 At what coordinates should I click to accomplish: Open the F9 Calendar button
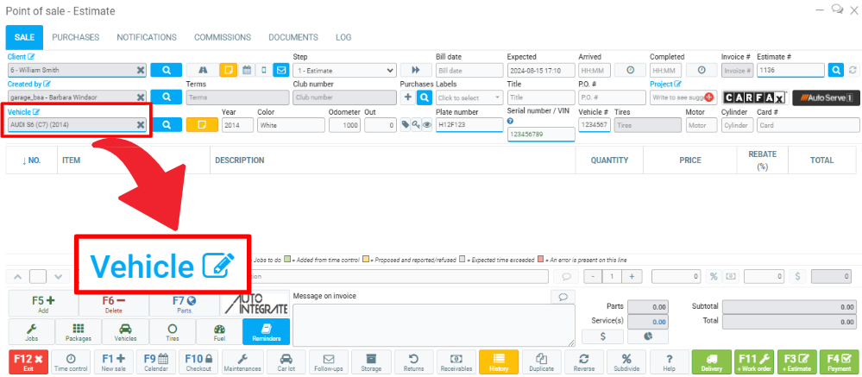(156, 361)
